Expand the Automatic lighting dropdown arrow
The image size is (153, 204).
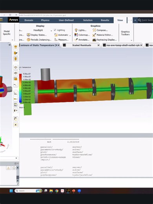[x=70, y=35]
